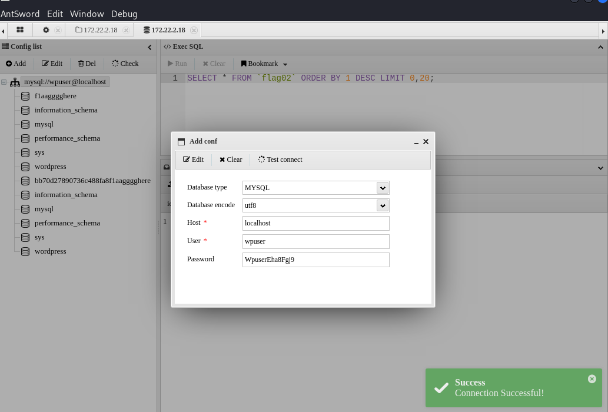The height and width of the screenshot is (412, 608).
Task: Click Clear in Add conf dialog
Action: pos(231,160)
